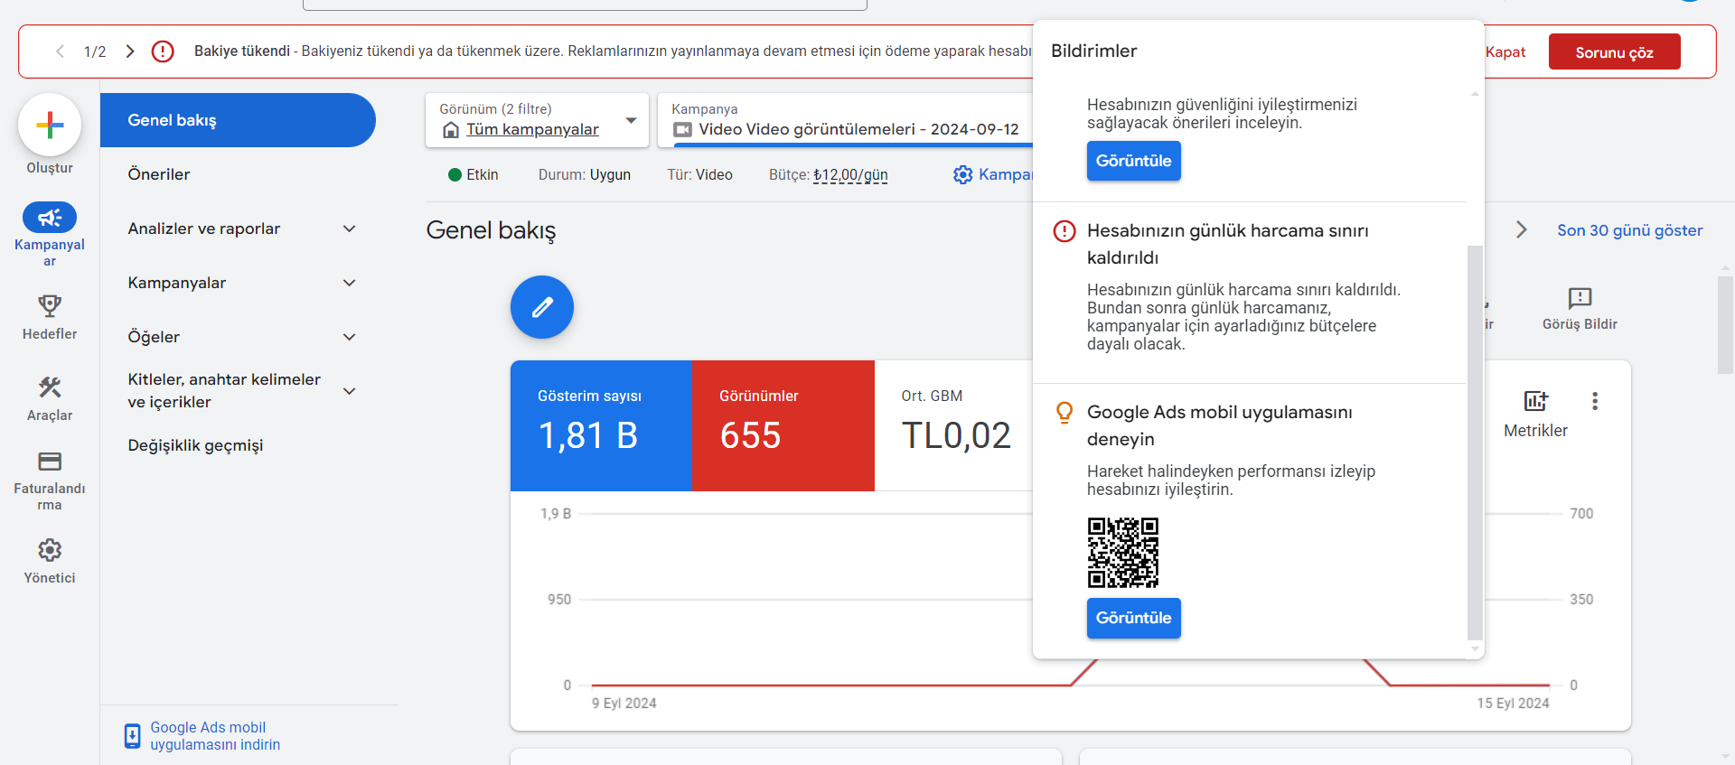Image resolution: width=1735 pixels, height=765 pixels.
Task: Click the Tüm kampanyalar link
Action: 532,130
